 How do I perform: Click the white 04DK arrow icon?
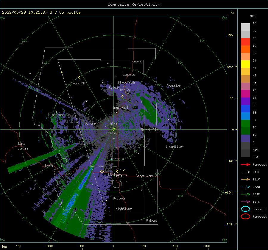click(245, 172)
